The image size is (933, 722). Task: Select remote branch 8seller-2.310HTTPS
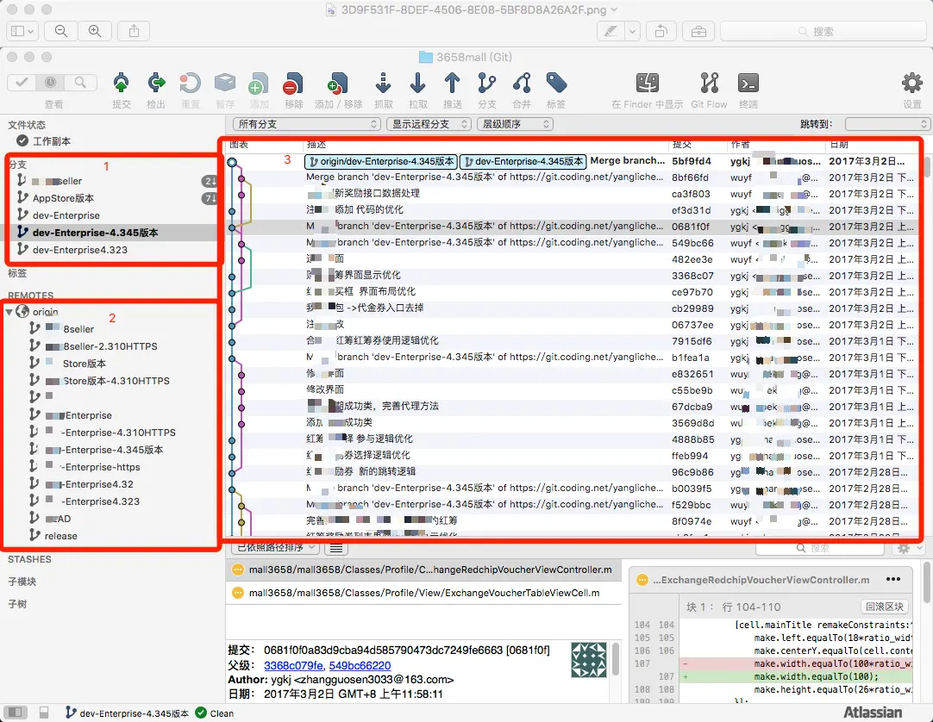[110, 346]
